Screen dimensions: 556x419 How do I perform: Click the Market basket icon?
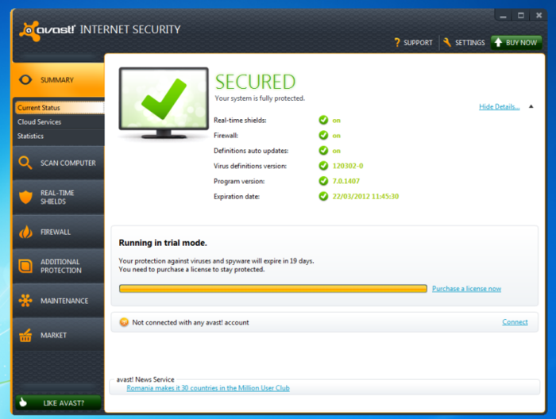click(x=25, y=335)
